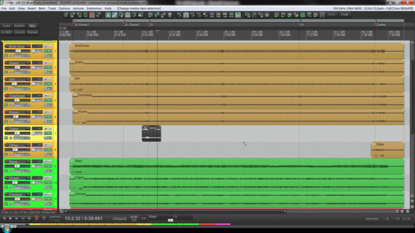The height and width of the screenshot is (233, 415).
Task: Click the Color button
Action: [x=7, y=25]
